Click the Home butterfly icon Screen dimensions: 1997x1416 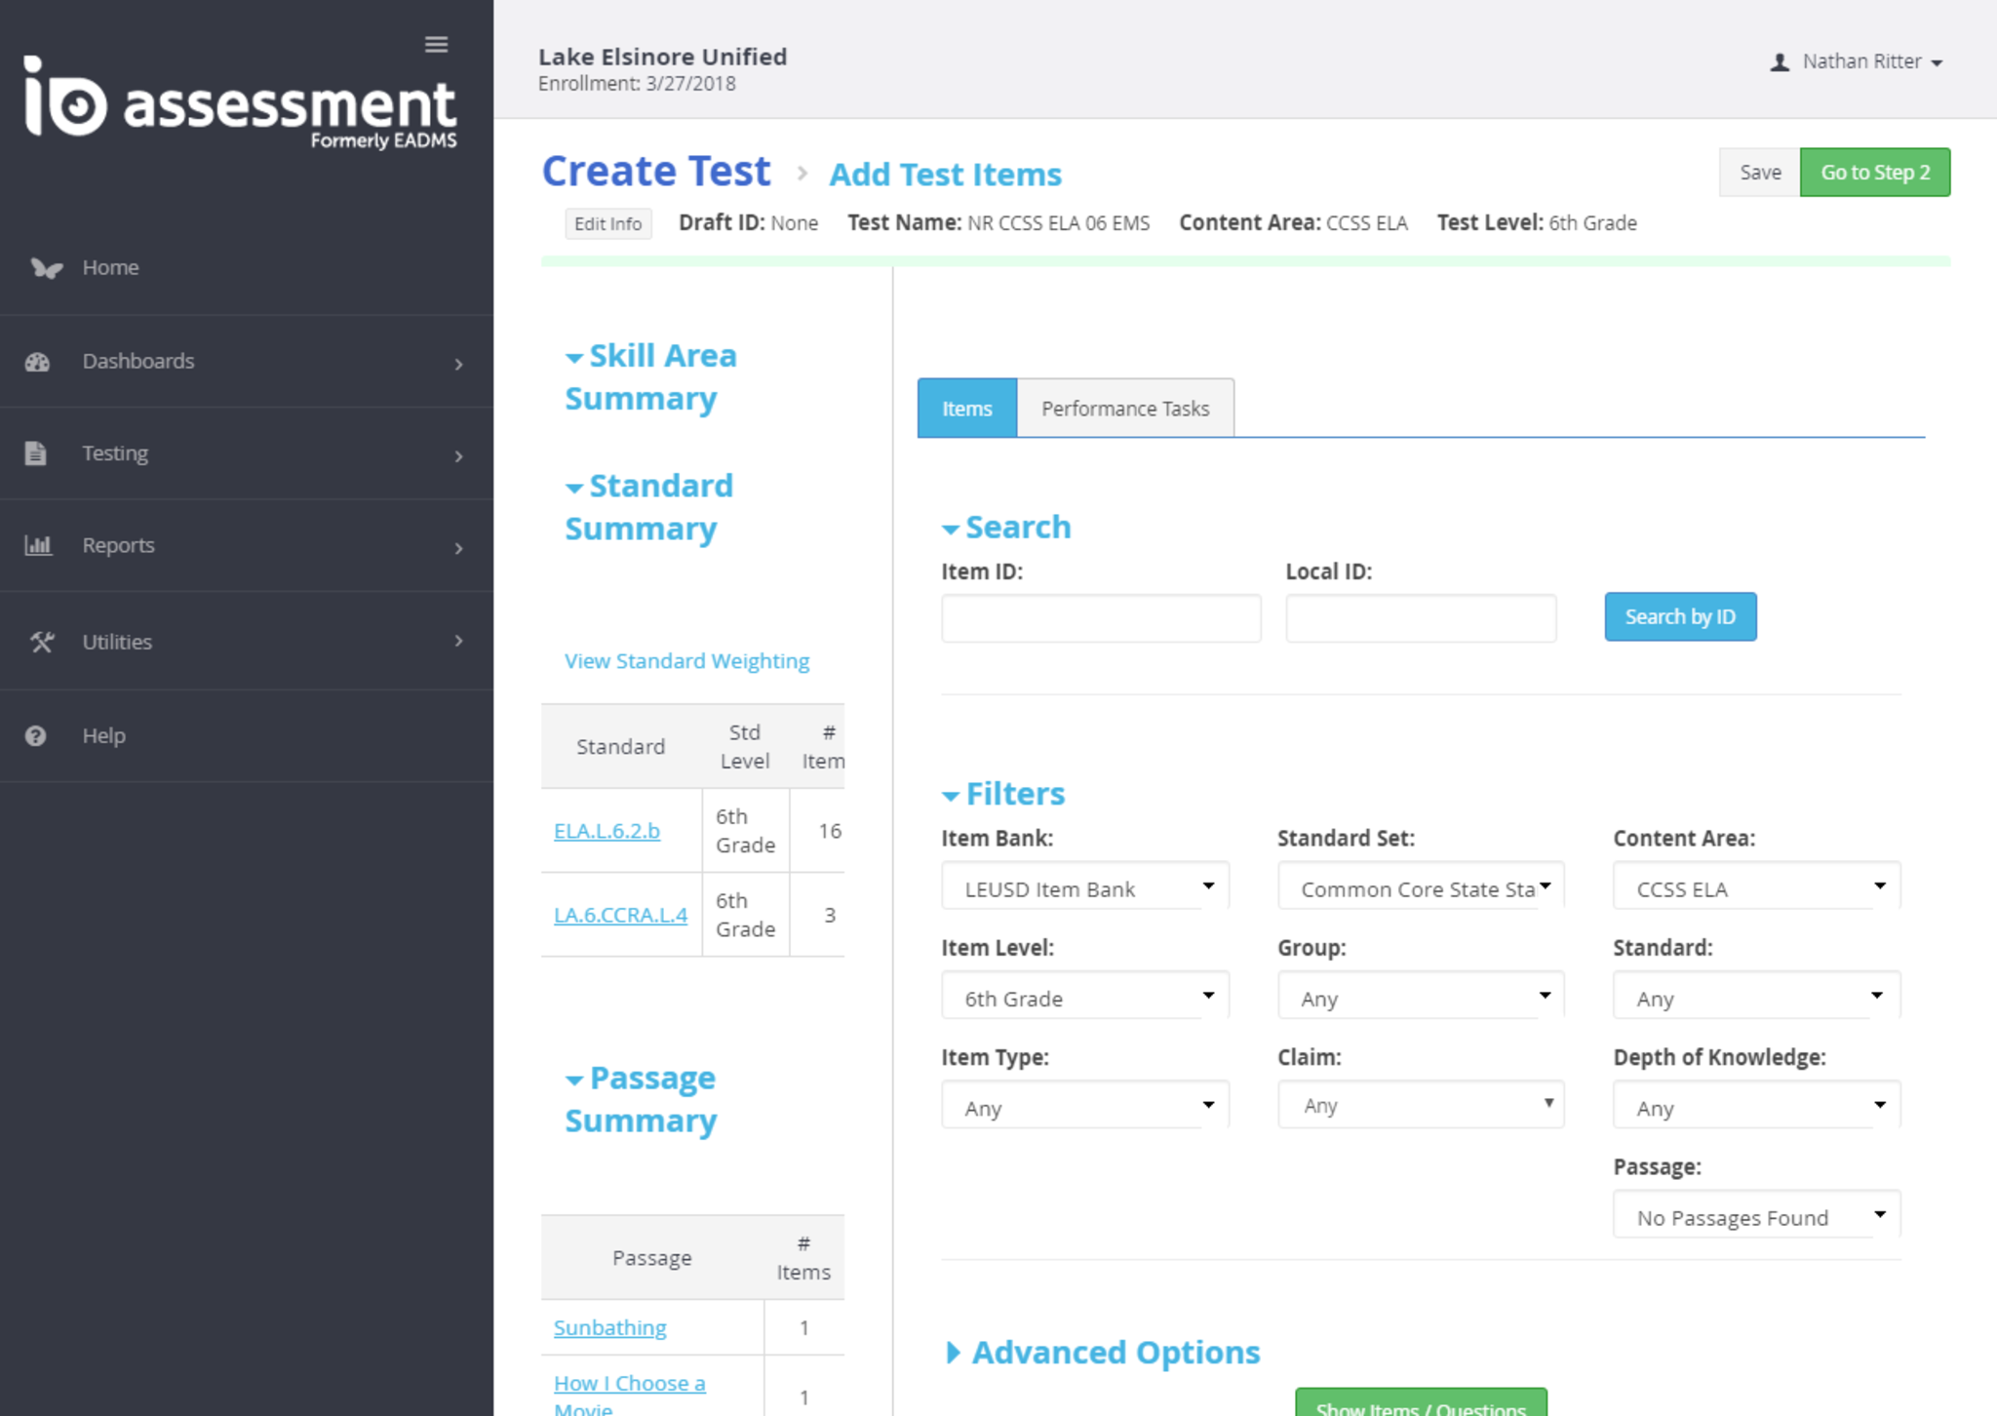(45, 268)
